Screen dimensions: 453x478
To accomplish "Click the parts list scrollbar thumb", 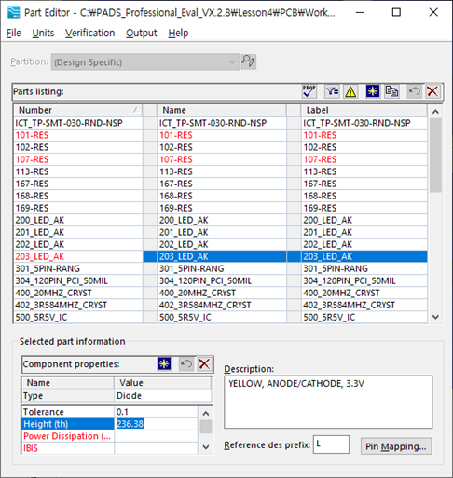I will point(435,156).
